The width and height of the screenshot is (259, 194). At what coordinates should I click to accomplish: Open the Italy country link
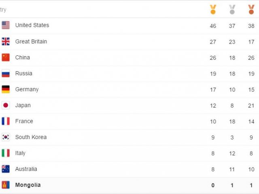click(x=20, y=153)
